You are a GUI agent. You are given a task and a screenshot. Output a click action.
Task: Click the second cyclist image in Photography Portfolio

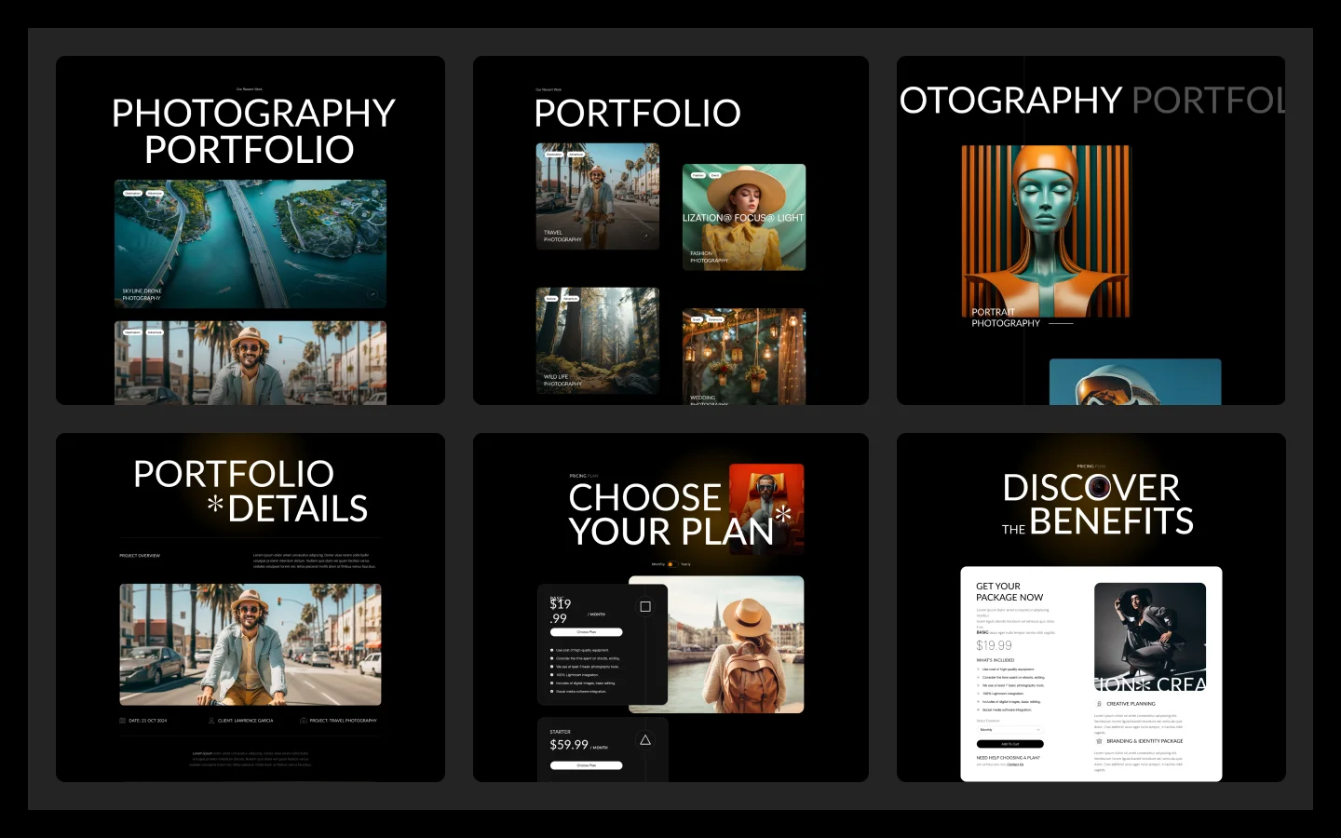(x=251, y=363)
